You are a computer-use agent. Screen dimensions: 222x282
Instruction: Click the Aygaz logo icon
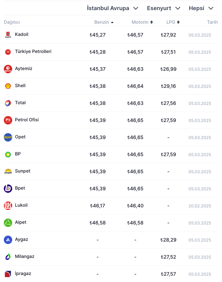tap(8, 240)
